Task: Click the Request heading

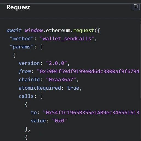Action: 18,7
